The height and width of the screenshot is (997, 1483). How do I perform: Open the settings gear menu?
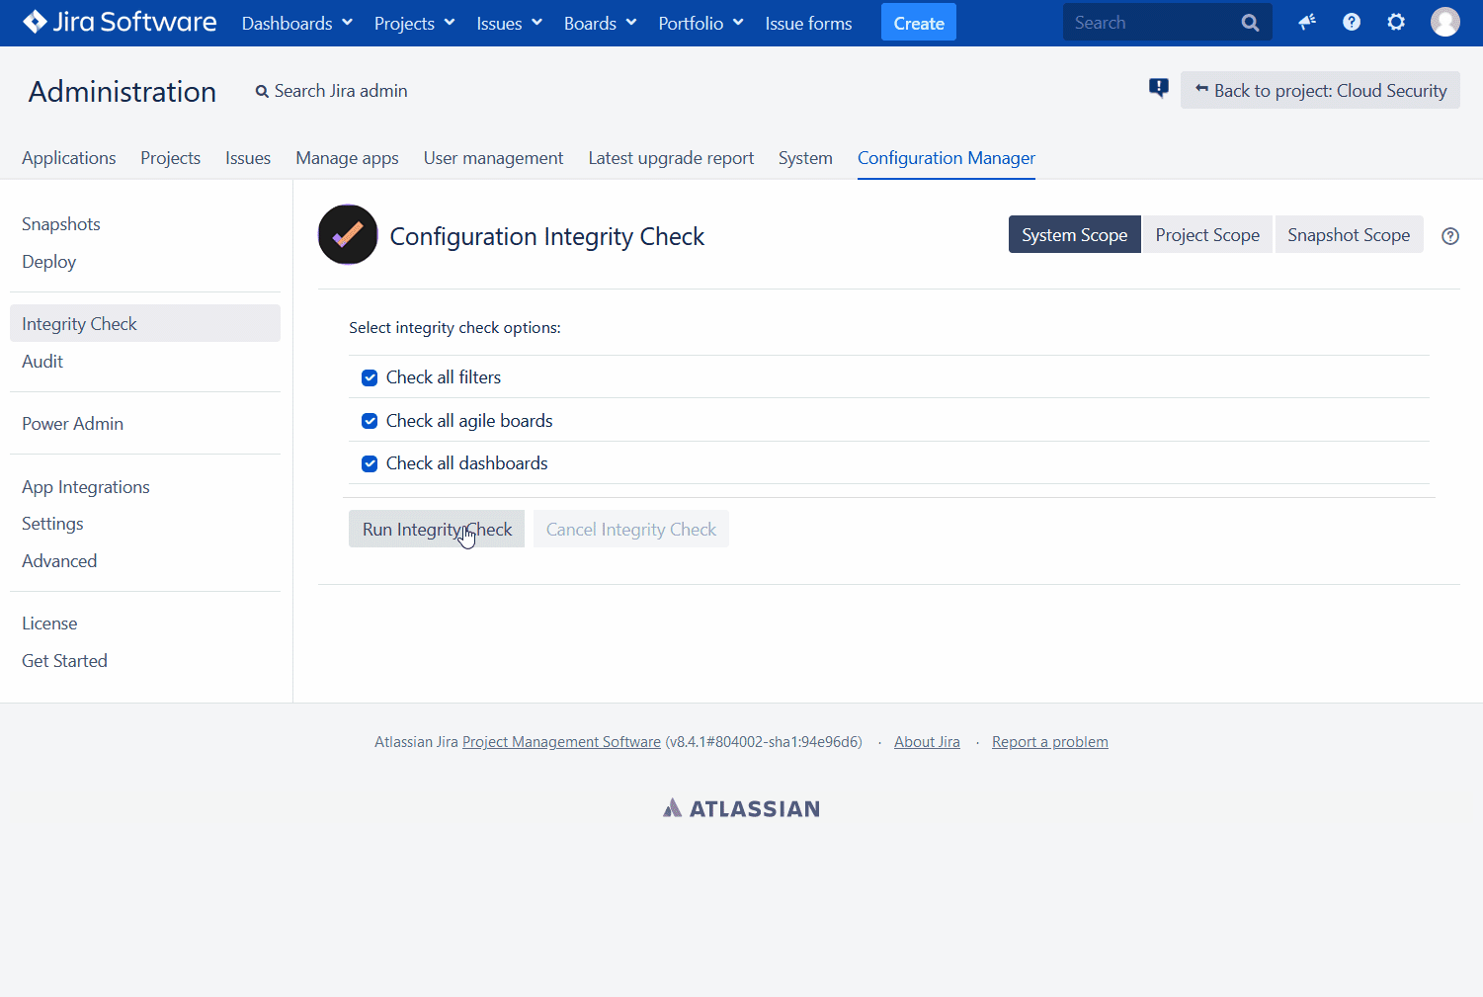coord(1396,22)
